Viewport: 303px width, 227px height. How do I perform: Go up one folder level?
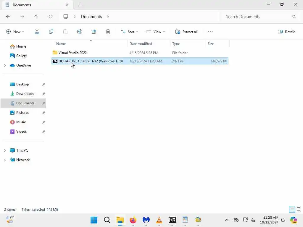(x=36, y=17)
